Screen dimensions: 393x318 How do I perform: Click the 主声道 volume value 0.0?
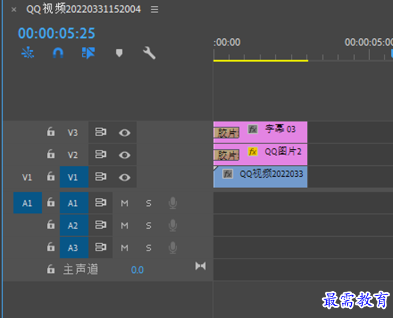[x=137, y=270]
